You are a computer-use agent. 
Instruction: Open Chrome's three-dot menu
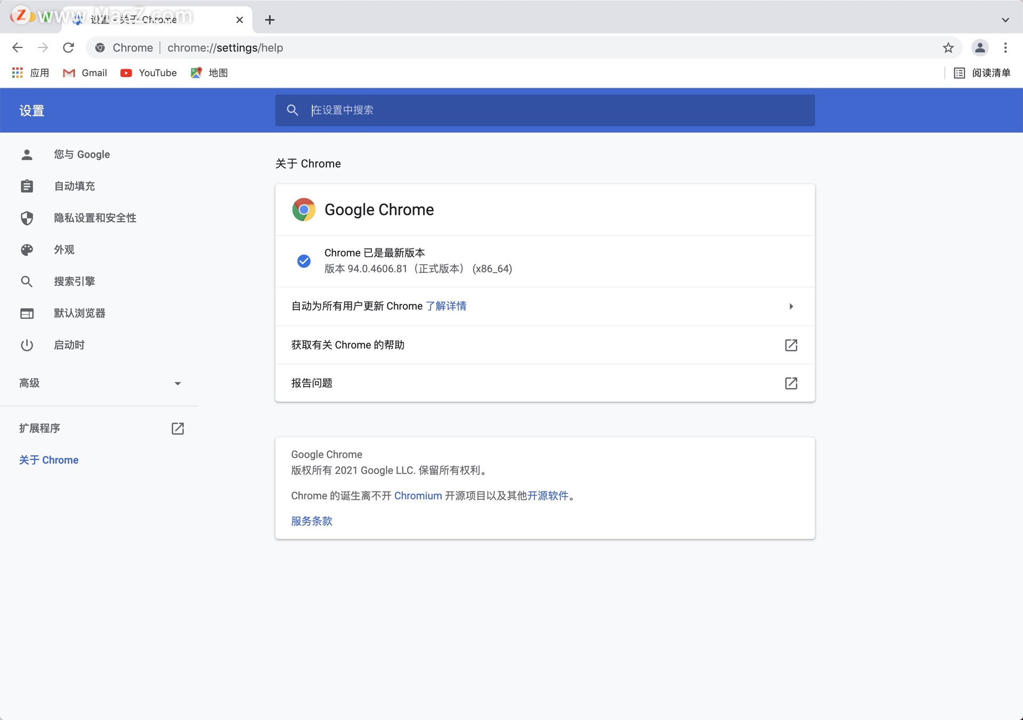coord(1005,47)
